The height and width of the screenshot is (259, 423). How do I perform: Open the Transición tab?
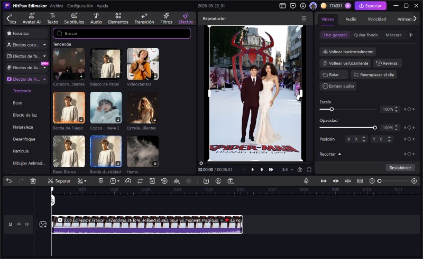(144, 18)
